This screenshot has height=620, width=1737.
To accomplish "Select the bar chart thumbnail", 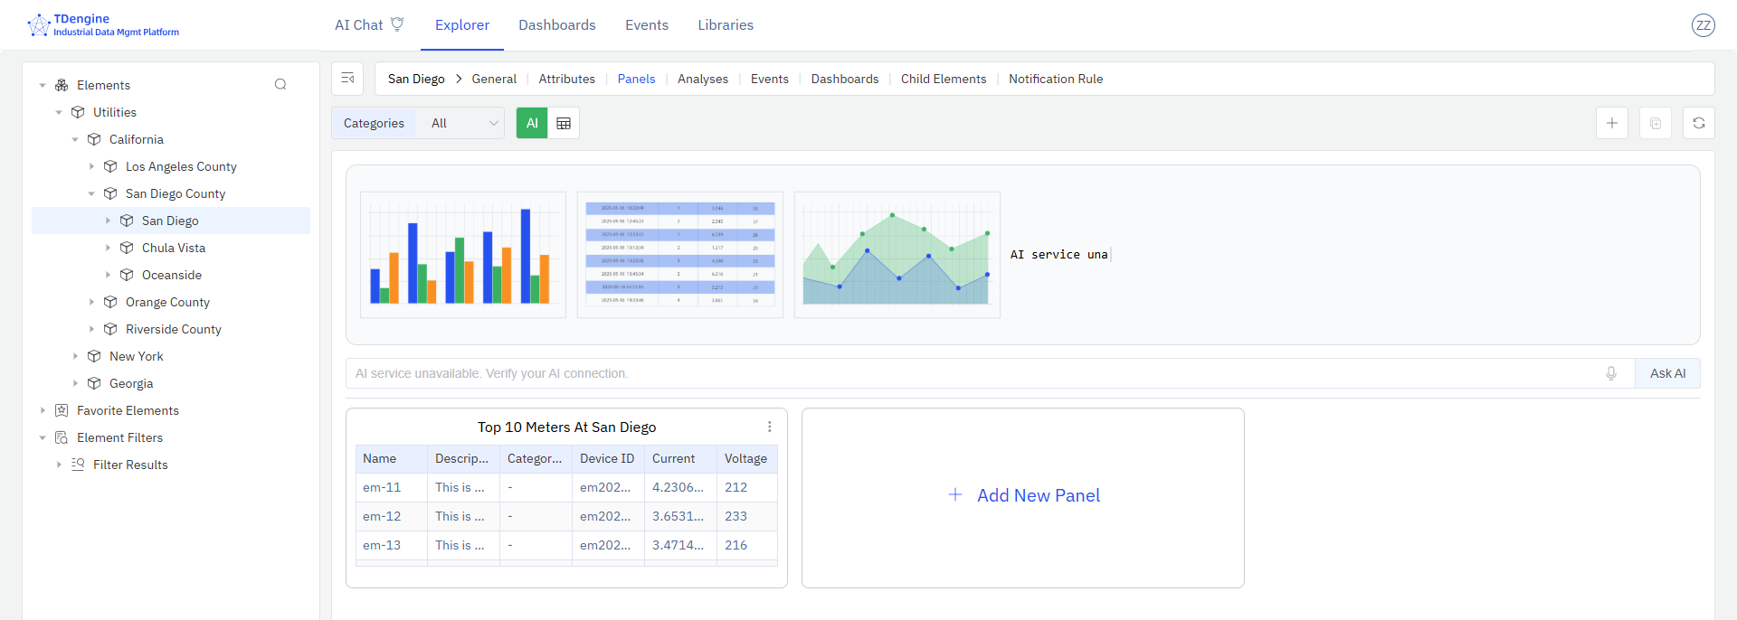I will [462, 255].
